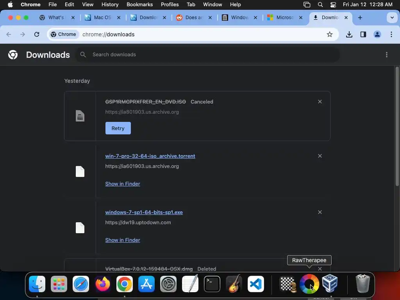Click the Chrome dock icon
This screenshot has height=300, width=400.
[125, 284]
